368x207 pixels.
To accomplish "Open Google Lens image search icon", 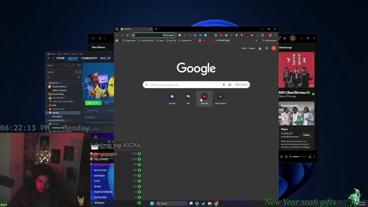I will (229, 85).
